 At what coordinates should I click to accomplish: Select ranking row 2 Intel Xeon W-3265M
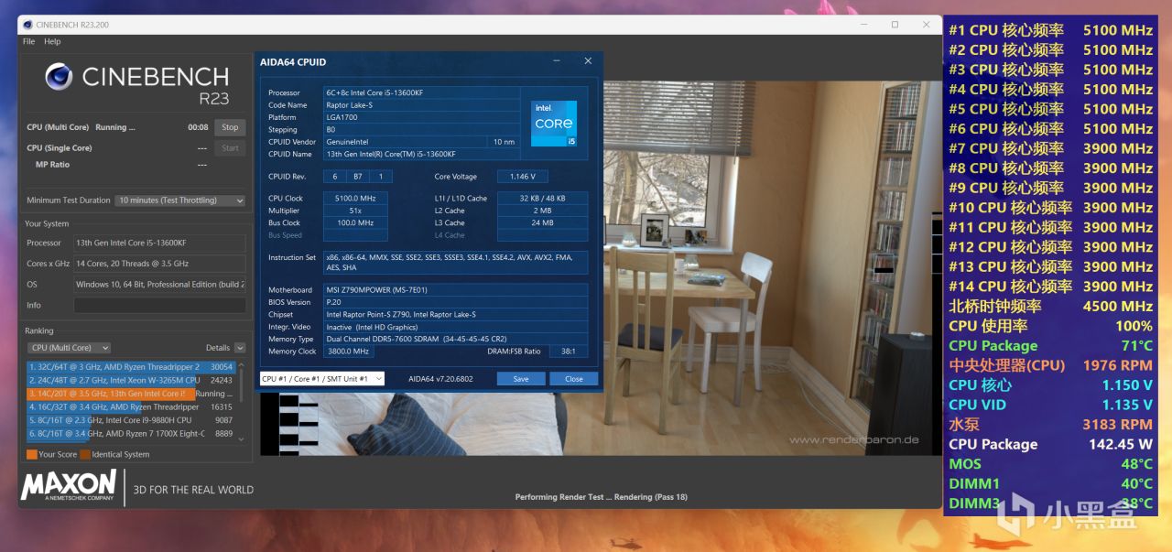pos(131,380)
